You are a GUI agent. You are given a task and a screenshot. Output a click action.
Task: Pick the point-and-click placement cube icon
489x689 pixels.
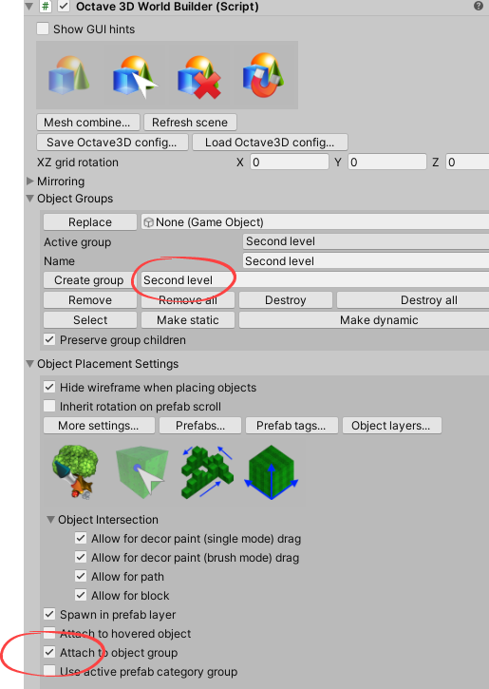tap(142, 472)
